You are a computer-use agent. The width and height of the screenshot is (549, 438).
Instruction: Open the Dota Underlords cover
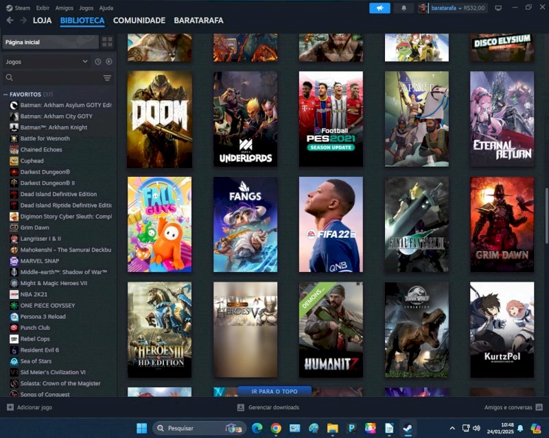pos(246,119)
